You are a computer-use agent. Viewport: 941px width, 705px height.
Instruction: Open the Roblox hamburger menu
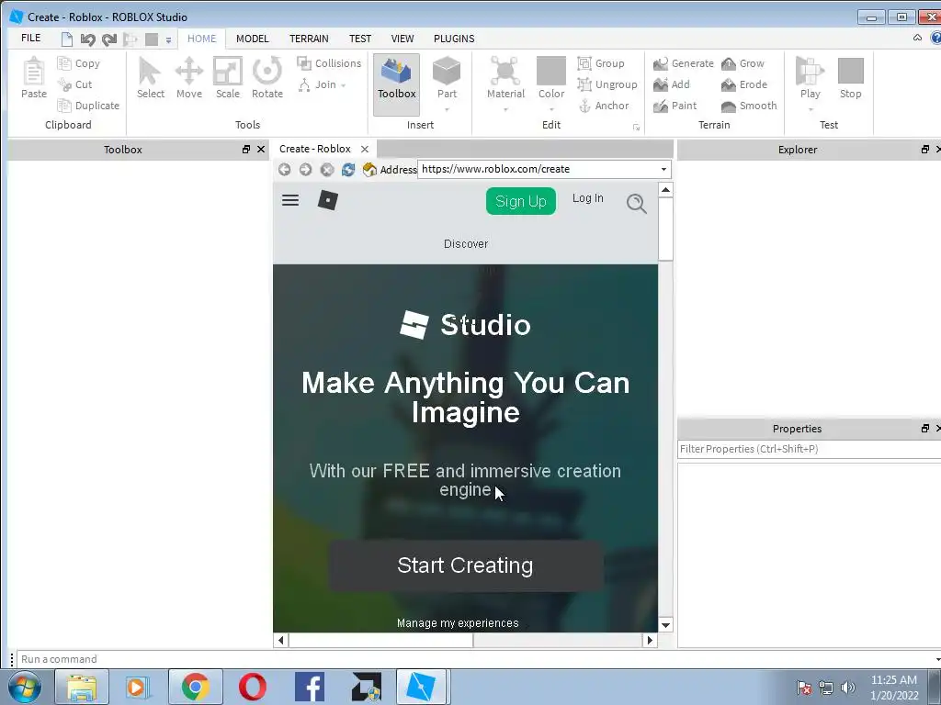coord(290,200)
